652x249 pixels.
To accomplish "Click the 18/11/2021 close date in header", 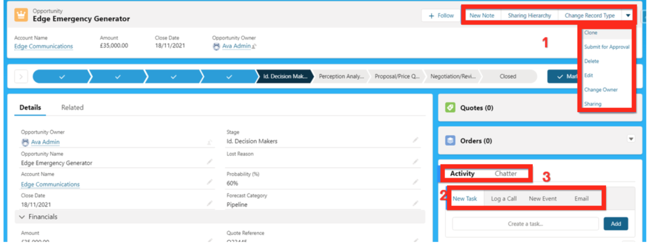I will click(170, 46).
